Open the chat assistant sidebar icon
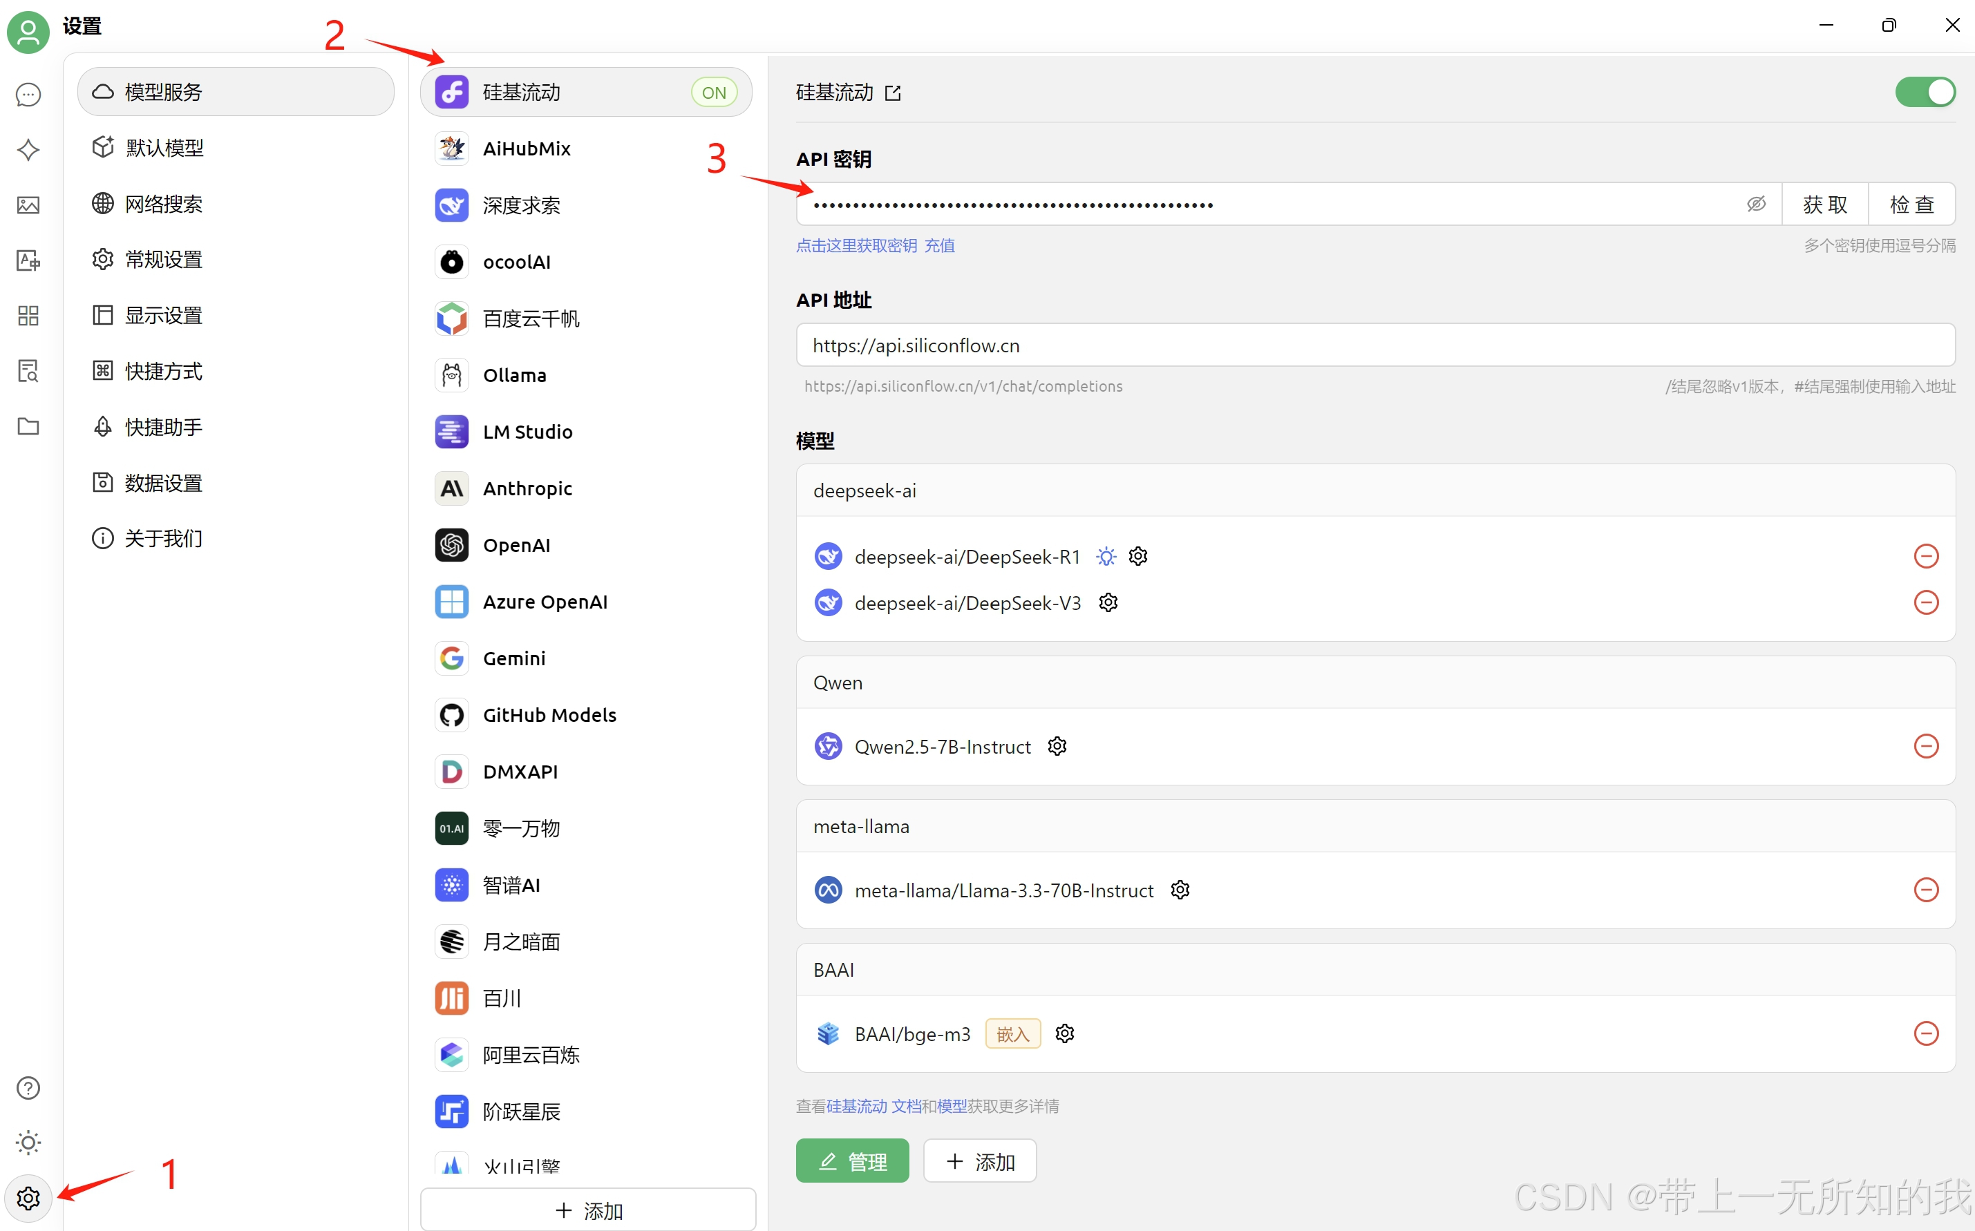1975x1231 pixels. click(28, 95)
